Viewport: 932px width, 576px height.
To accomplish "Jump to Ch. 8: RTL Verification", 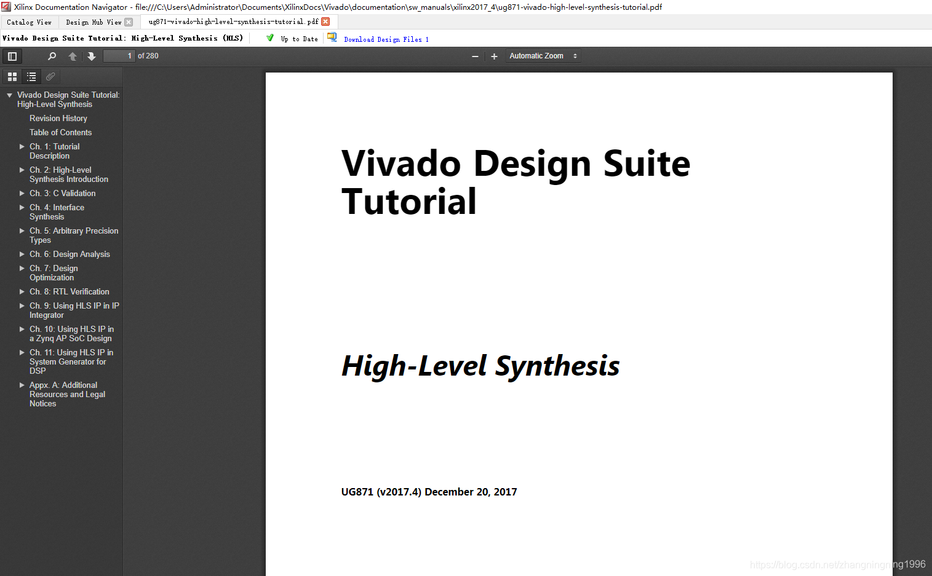I will point(70,292).
